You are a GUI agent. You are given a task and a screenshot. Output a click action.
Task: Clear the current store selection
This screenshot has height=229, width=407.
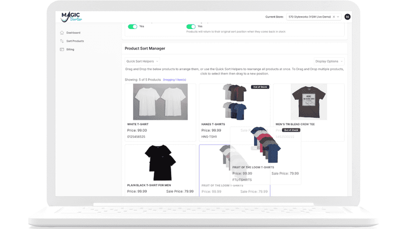pyautogui.click(x=334, y=17)
